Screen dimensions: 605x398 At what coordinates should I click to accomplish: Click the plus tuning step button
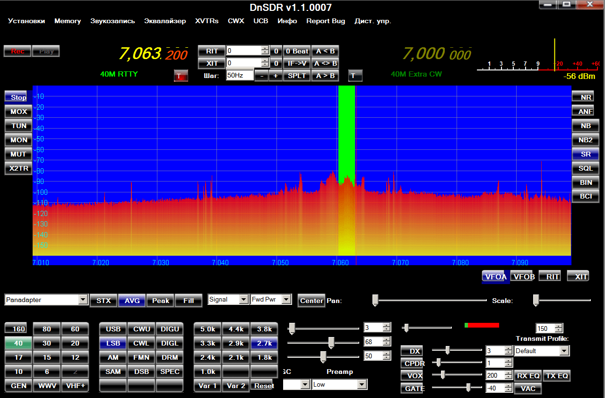tap(275, 76)
